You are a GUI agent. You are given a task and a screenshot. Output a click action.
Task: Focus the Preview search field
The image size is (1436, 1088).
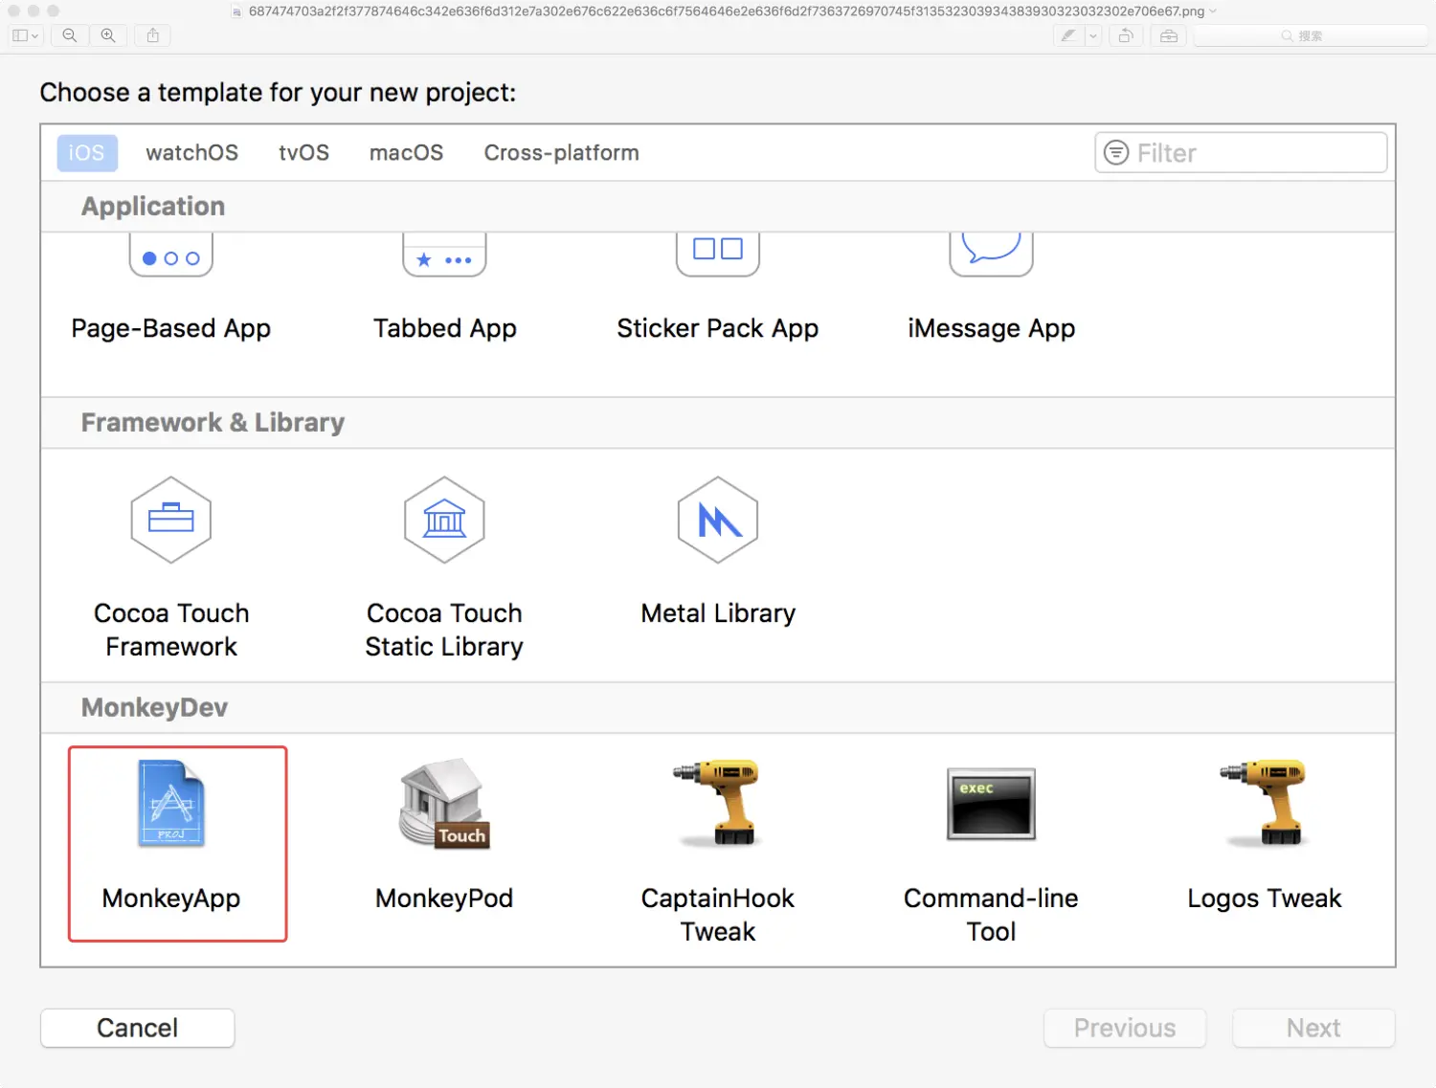coord(1311,35)
